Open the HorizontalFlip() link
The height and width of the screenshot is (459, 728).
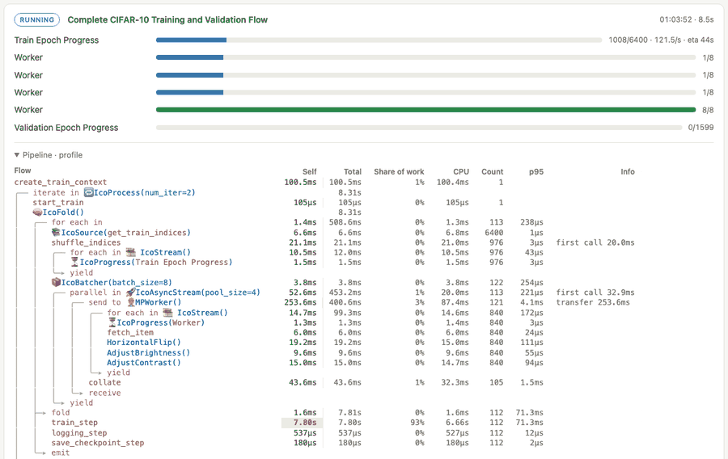click(x=144, y=343)
